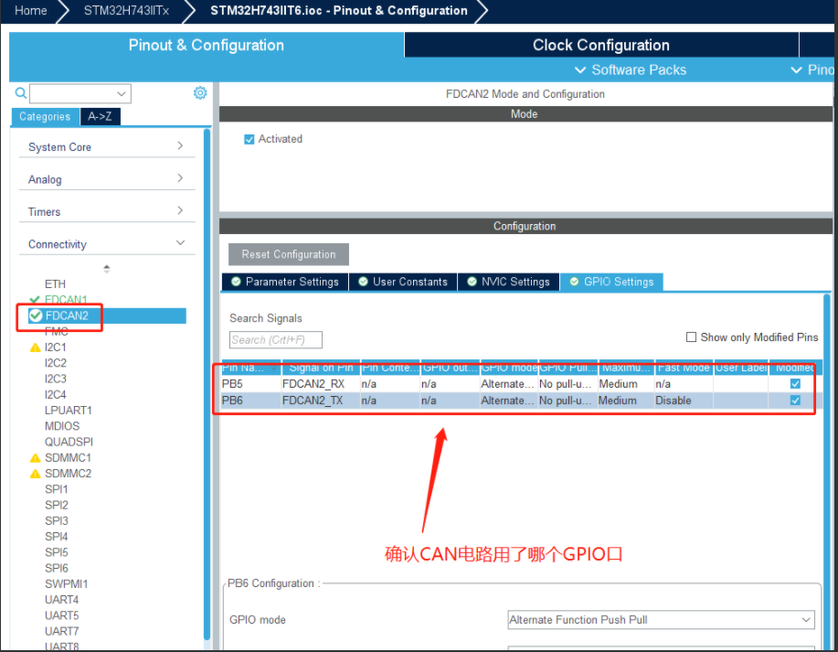Image resolution: width=838 pixels, height=652 pixels.
Task: Switch to the Categories view tab
Action: coord(45,117)
